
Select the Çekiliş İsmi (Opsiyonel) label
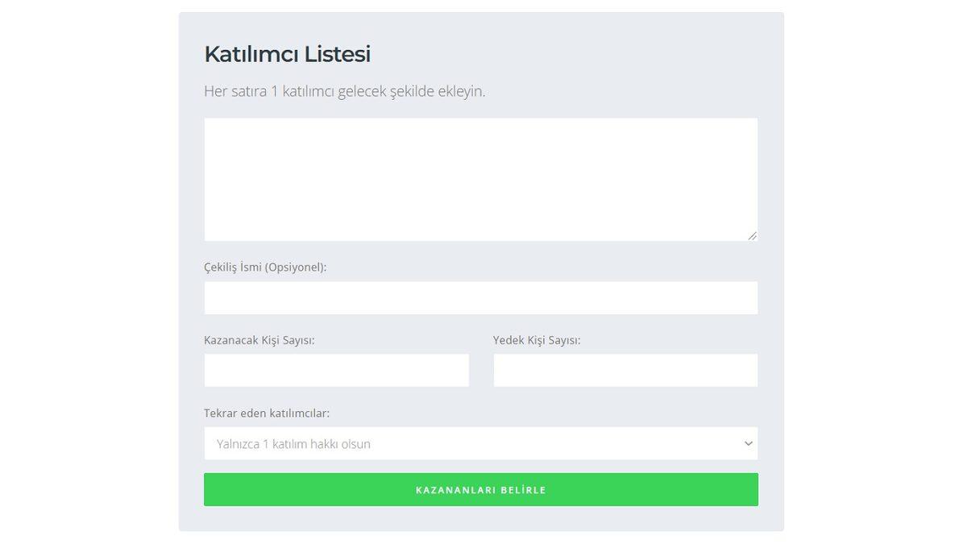(264, 265)
